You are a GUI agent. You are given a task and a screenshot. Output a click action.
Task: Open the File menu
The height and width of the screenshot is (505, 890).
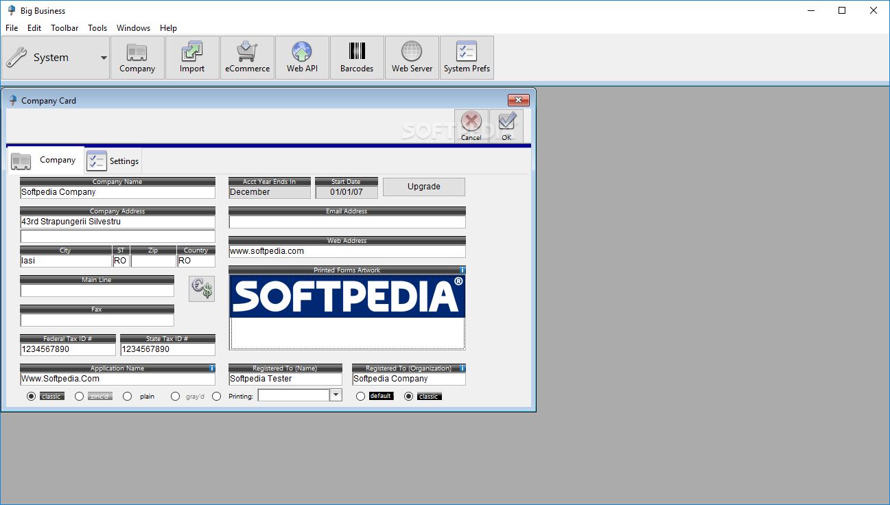12,28
